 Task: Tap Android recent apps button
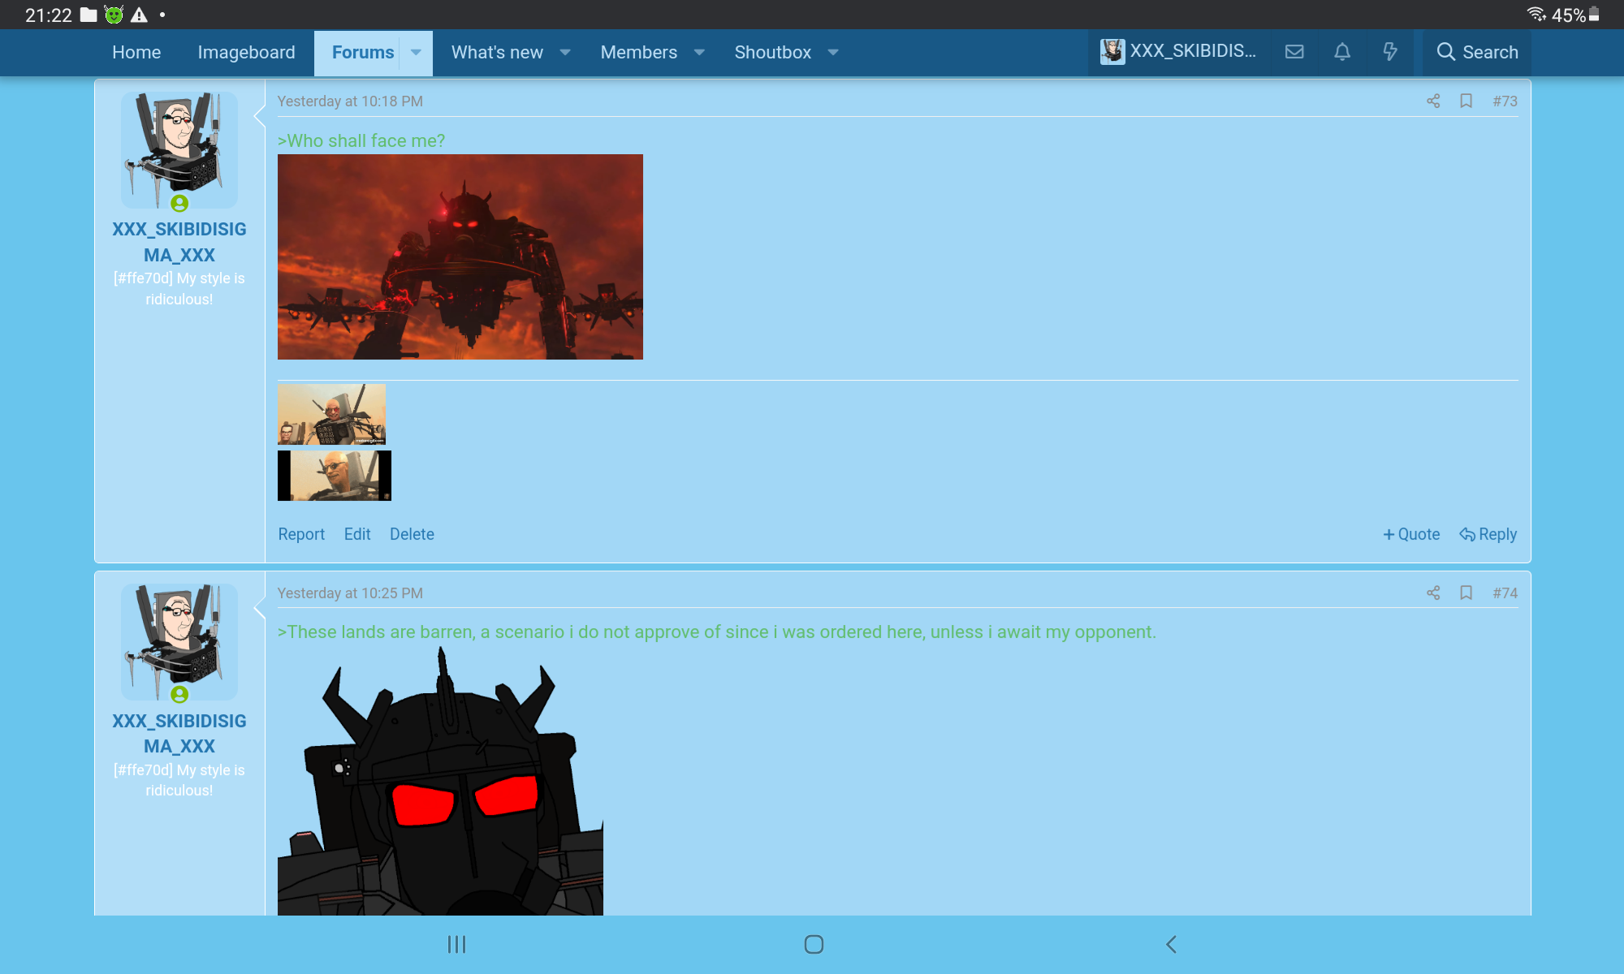(x=456, y=944)
